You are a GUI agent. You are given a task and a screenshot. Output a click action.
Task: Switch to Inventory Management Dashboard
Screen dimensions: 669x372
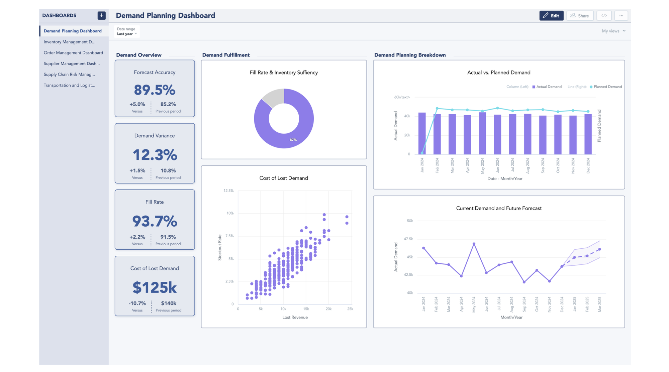(70, 42)
